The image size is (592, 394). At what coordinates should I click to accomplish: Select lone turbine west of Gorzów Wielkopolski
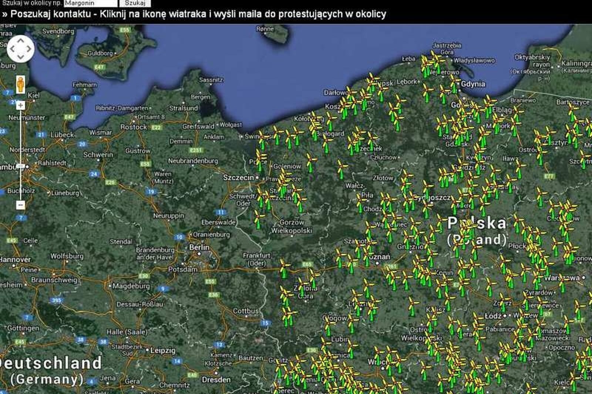(258, 220)
